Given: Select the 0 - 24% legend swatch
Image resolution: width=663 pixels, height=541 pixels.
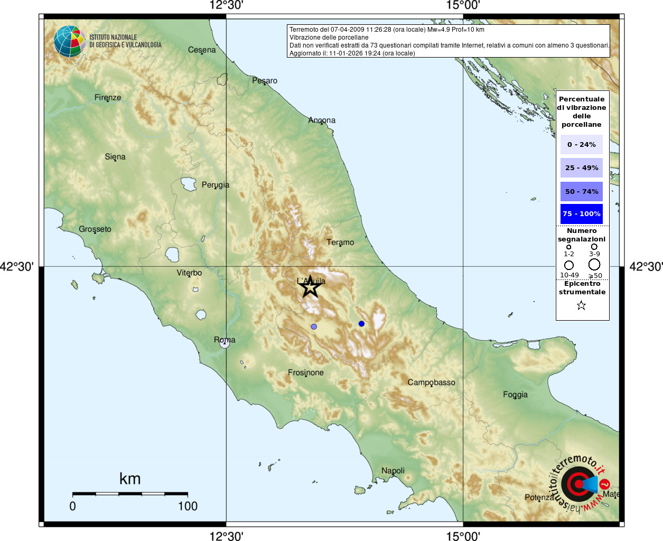Looking at the screenshot, I should (x=582, y=144).
